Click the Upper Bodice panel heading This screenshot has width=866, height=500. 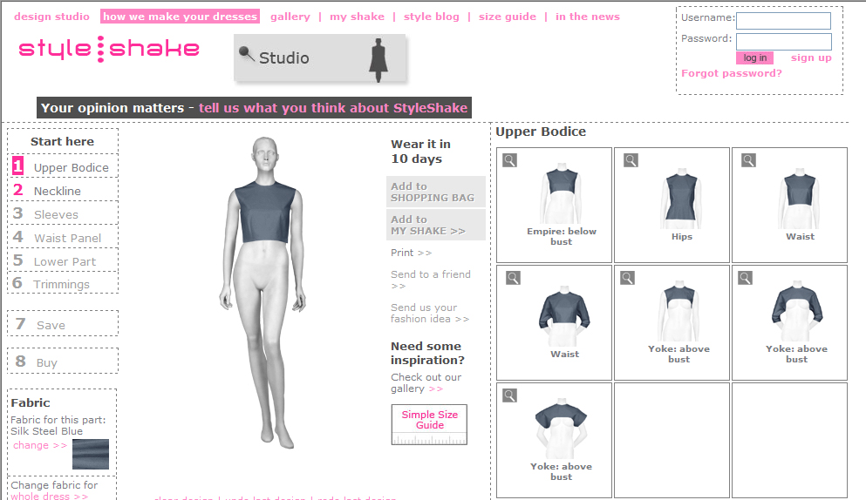(541, 132)
